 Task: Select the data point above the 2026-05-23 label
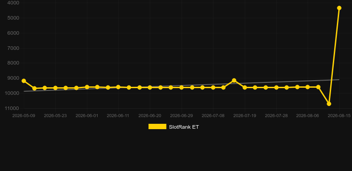click(55, 88)
